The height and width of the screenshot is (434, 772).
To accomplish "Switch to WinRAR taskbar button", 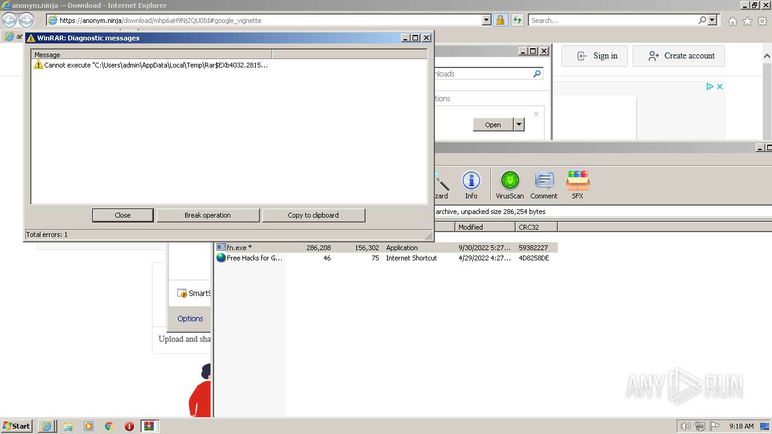I will pyautogui.click(x=149, y=426).
